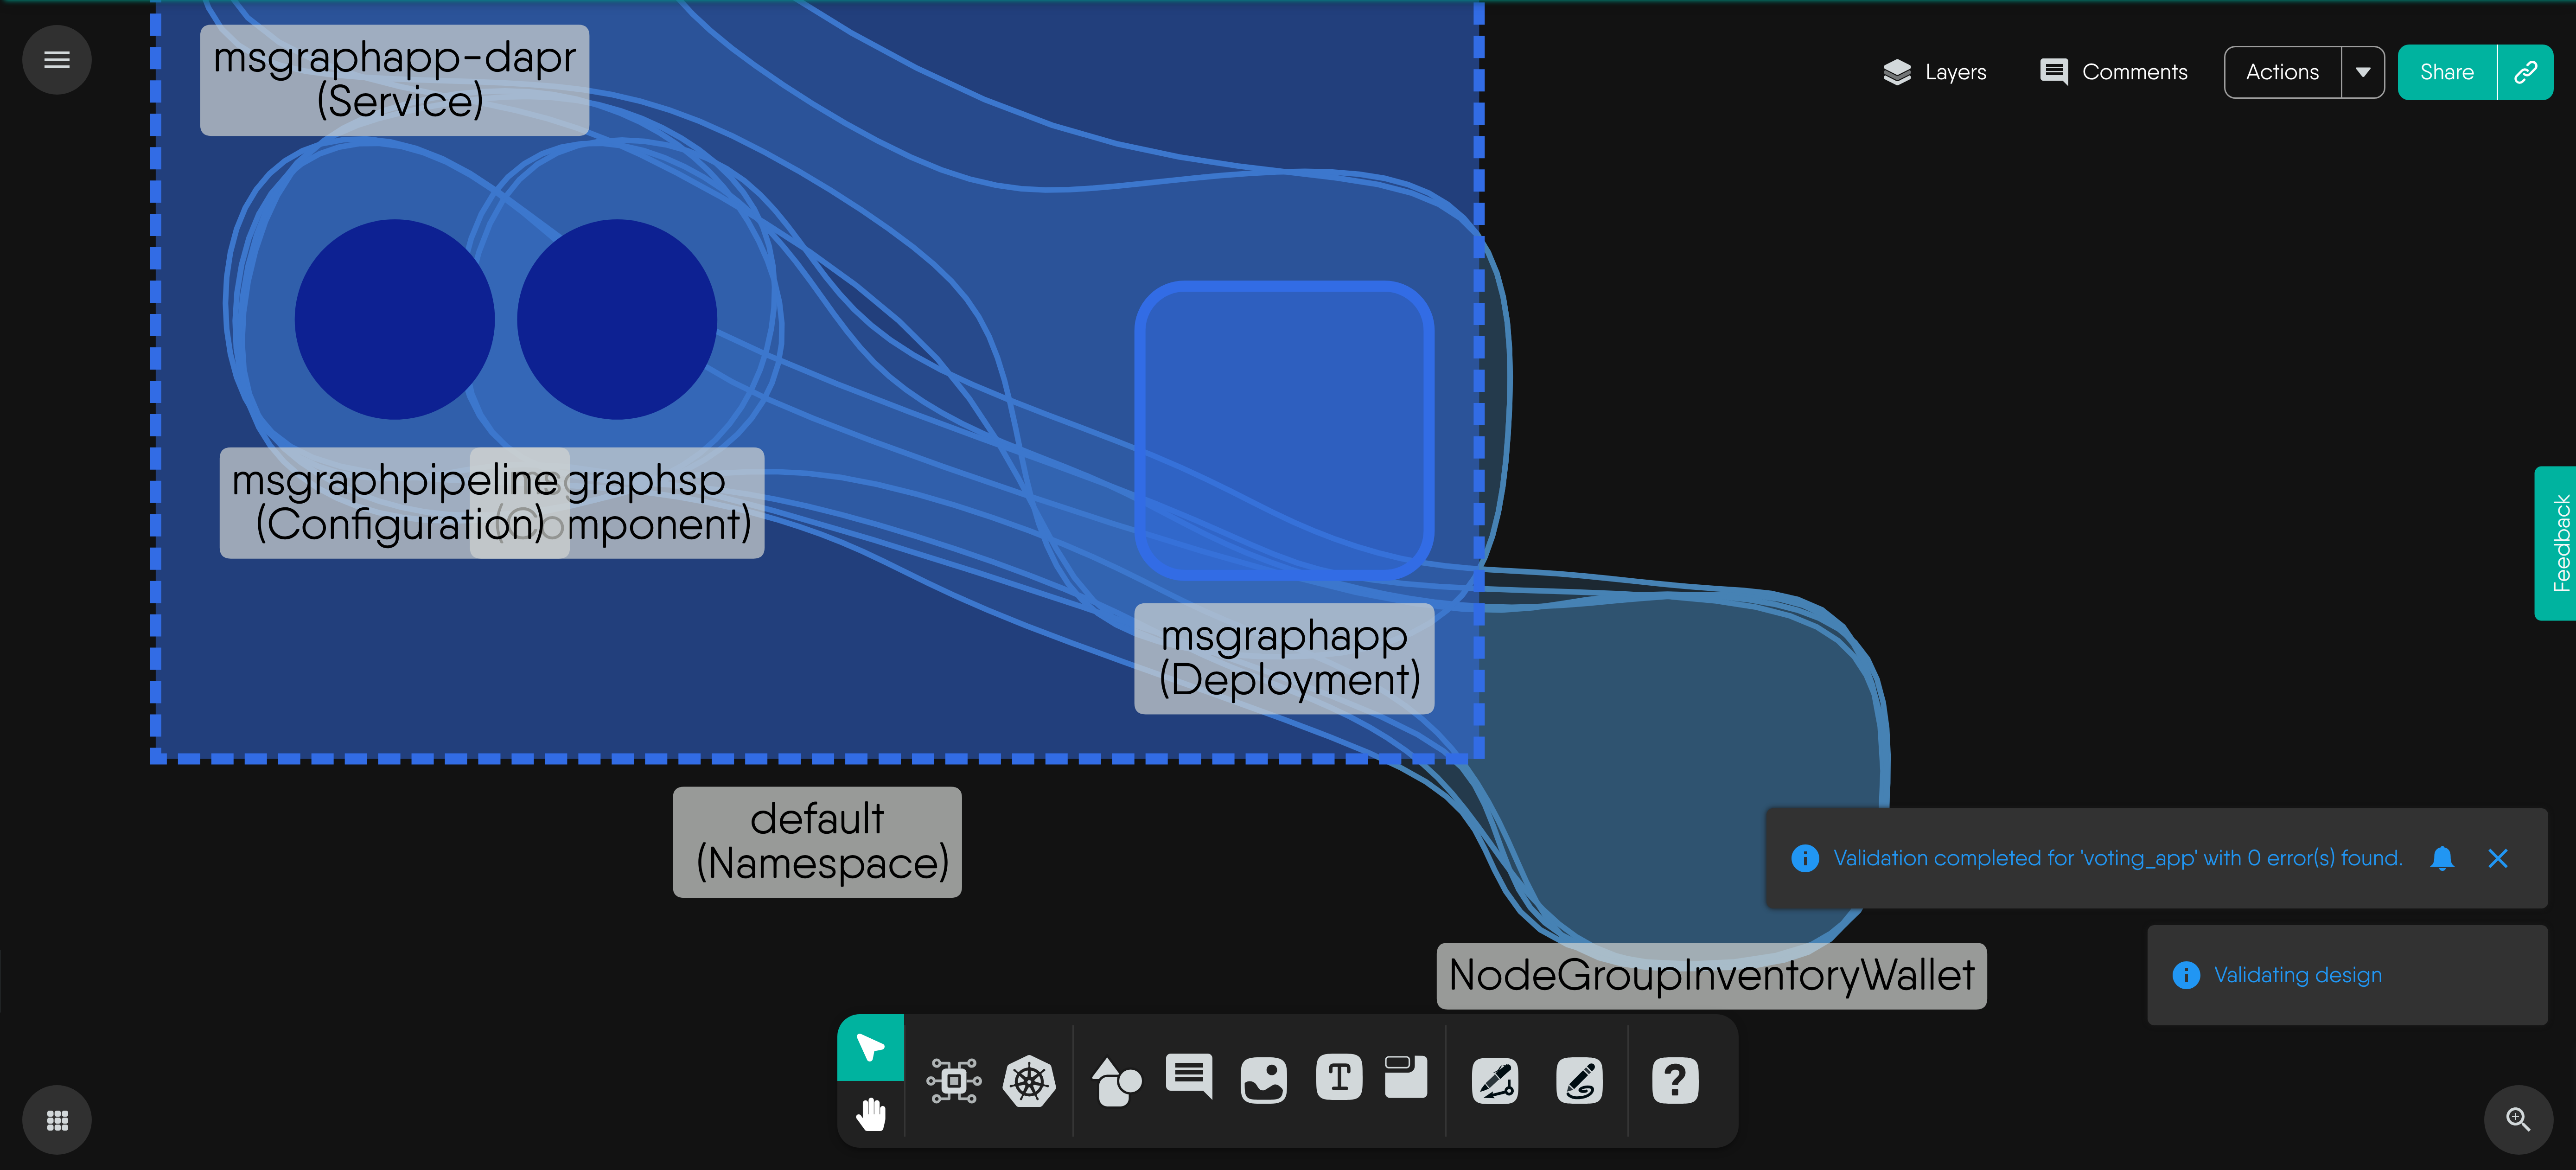Expand the Actions dropdown arrow
This screenshot has height=1170, width=2576.
point(2363,72)
